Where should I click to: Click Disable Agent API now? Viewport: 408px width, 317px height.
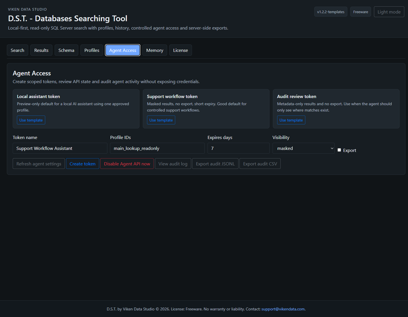pyautogui.click(x=127, y=164)
